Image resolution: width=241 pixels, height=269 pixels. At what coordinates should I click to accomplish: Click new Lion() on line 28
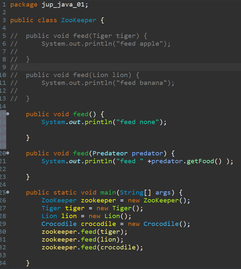click(110, 216)
